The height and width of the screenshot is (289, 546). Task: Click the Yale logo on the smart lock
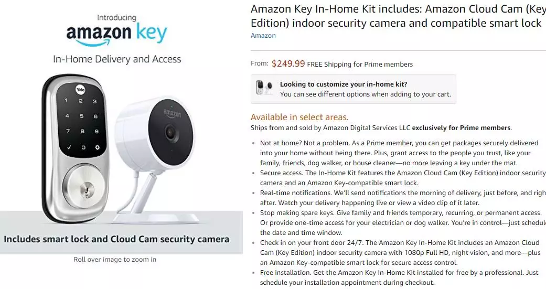click(81, 89)
